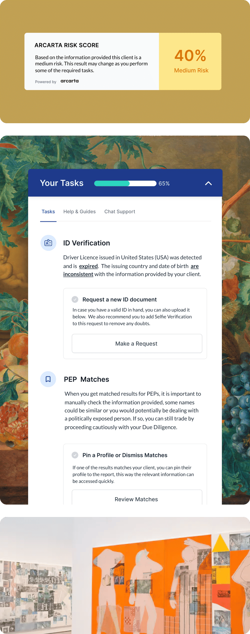250x634 pixels.
Task: Toggle the Request a new ID document checkmark
Action: click(x=75, y=299)
